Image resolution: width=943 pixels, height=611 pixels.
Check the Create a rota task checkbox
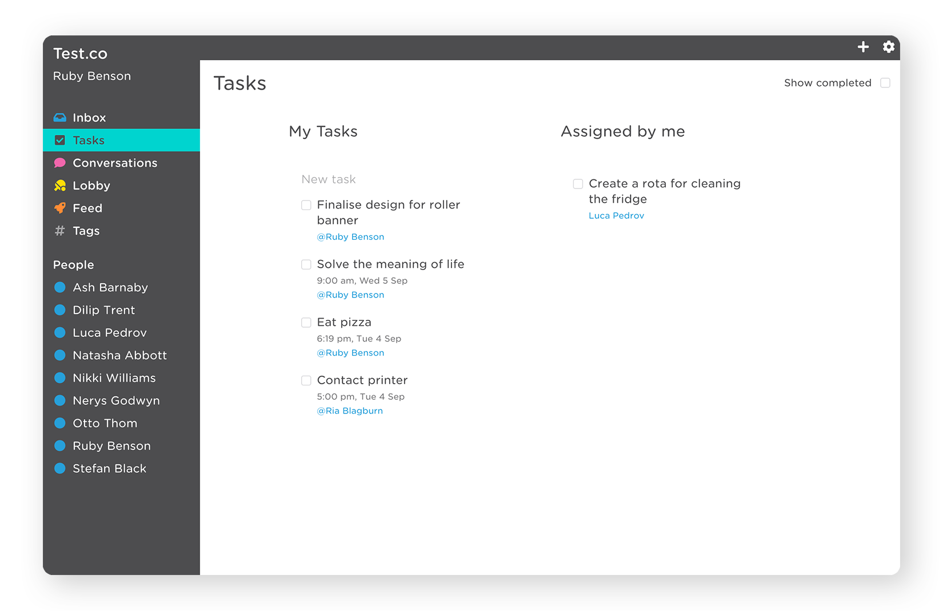point(578,184)
